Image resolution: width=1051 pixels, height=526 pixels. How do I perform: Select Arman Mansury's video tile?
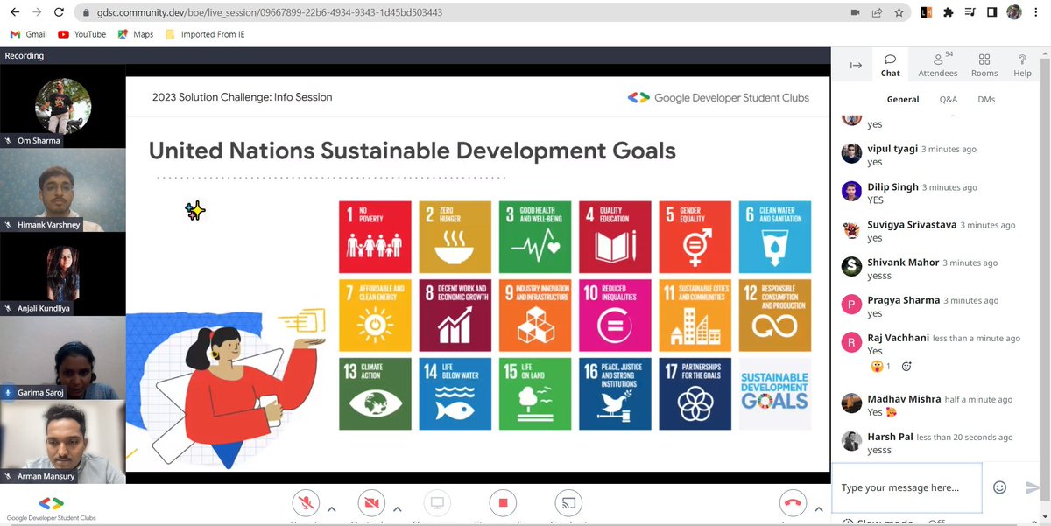pyautogui.click(x=63, y=442)
